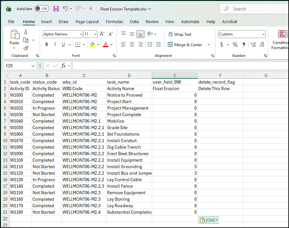Open the font size dropdown
This screenshot has width=289, height=228.
tap(95, 34)
